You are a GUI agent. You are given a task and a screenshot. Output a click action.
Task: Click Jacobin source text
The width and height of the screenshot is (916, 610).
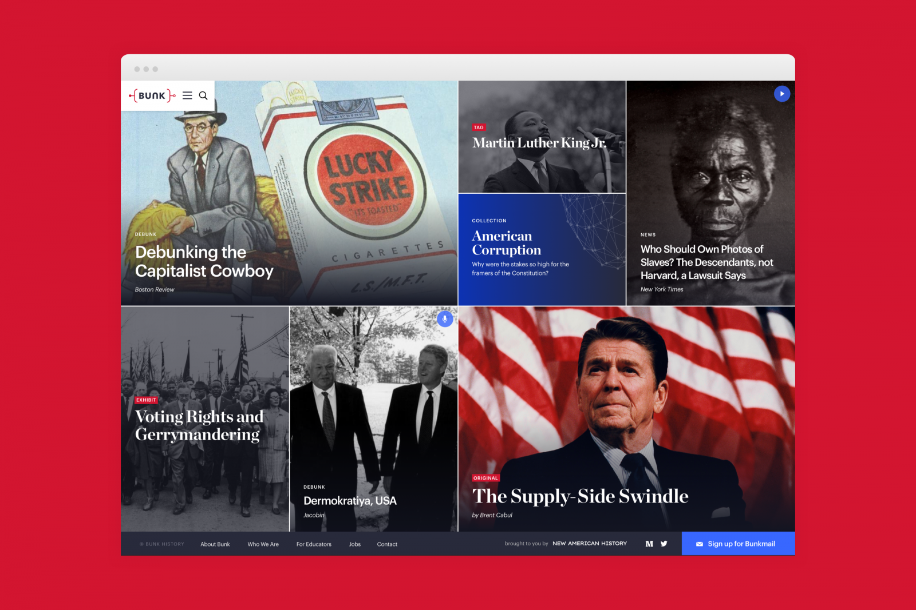314,515
